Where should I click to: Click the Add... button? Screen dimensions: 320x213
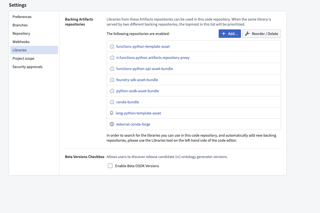point(230,34)
